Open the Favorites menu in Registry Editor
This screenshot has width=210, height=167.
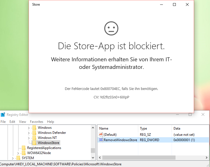[36, 122]
